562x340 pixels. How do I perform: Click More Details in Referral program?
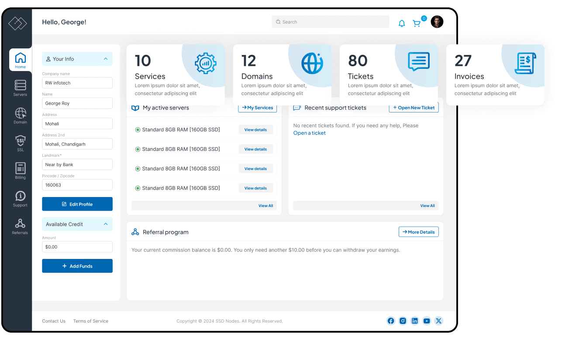pos(419,232)
